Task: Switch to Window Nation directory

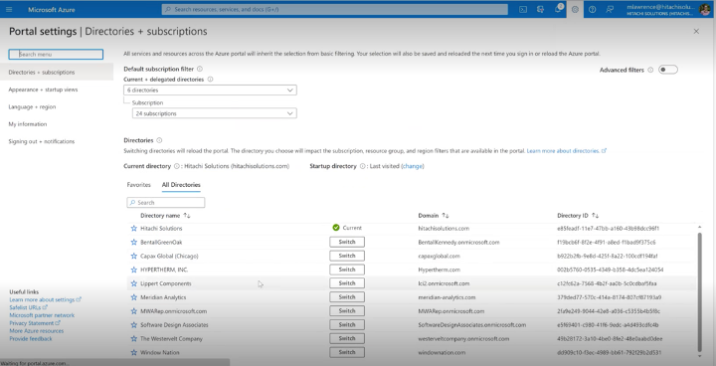Action: 347,352
